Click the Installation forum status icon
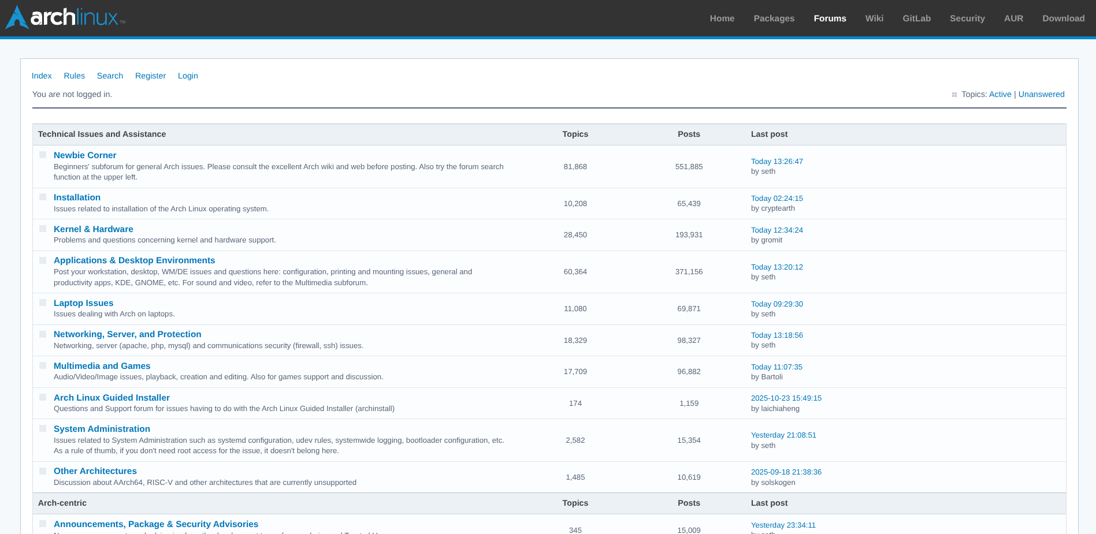This screenshot has width=1096, height=534. pos(43,197)
